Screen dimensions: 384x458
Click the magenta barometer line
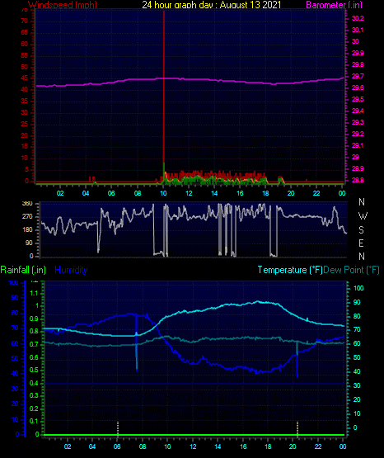(190, 79)
